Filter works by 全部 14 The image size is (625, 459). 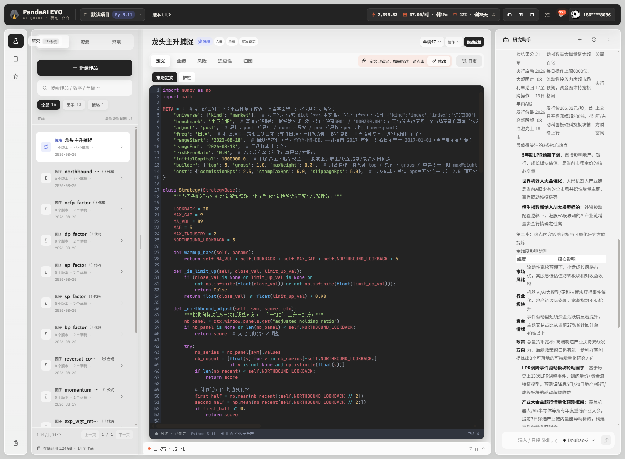coord(49,105)
